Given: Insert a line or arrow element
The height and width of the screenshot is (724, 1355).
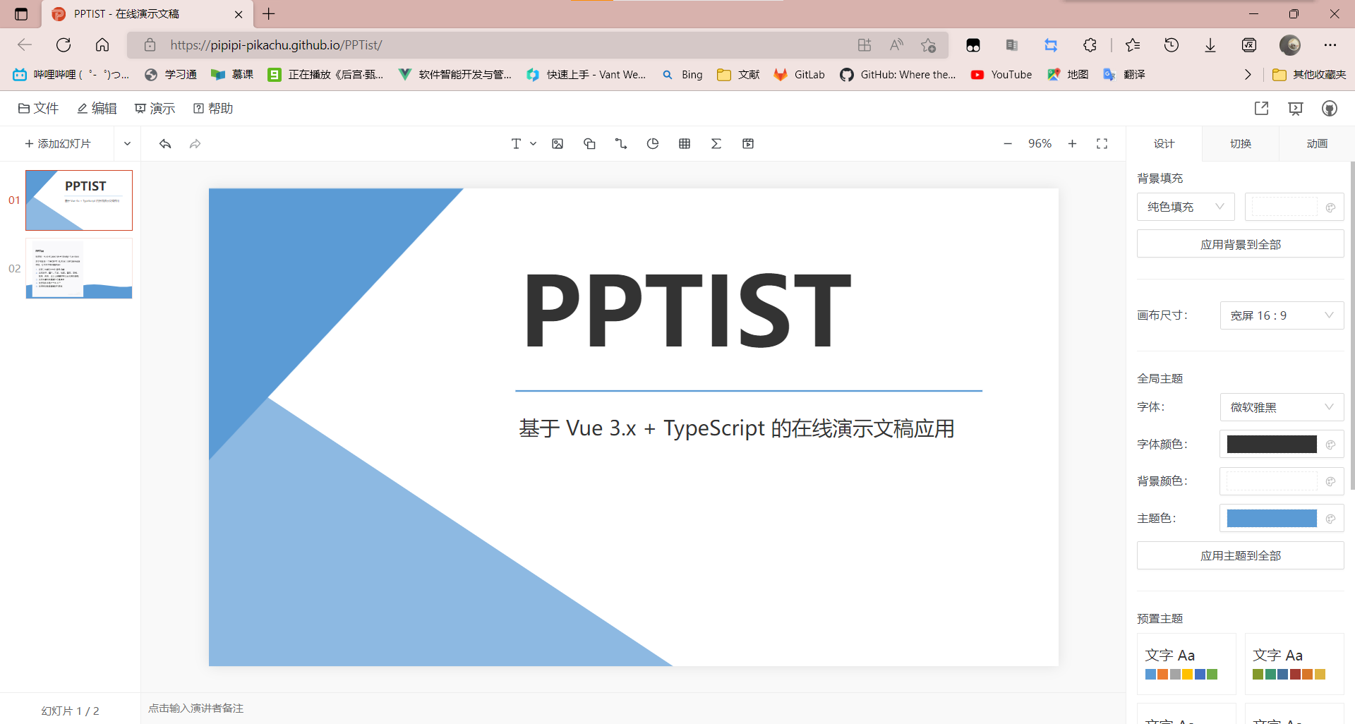Looking at the screenshot, I should (620, 143).
